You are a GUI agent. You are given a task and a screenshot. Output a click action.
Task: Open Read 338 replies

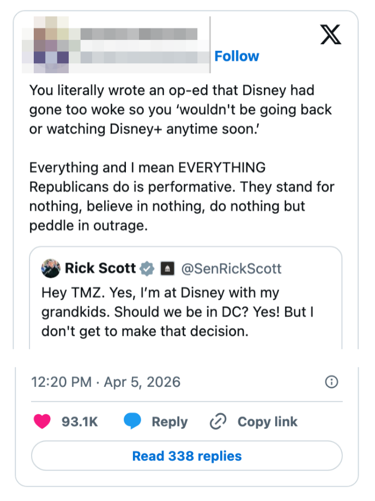(187, 456)
